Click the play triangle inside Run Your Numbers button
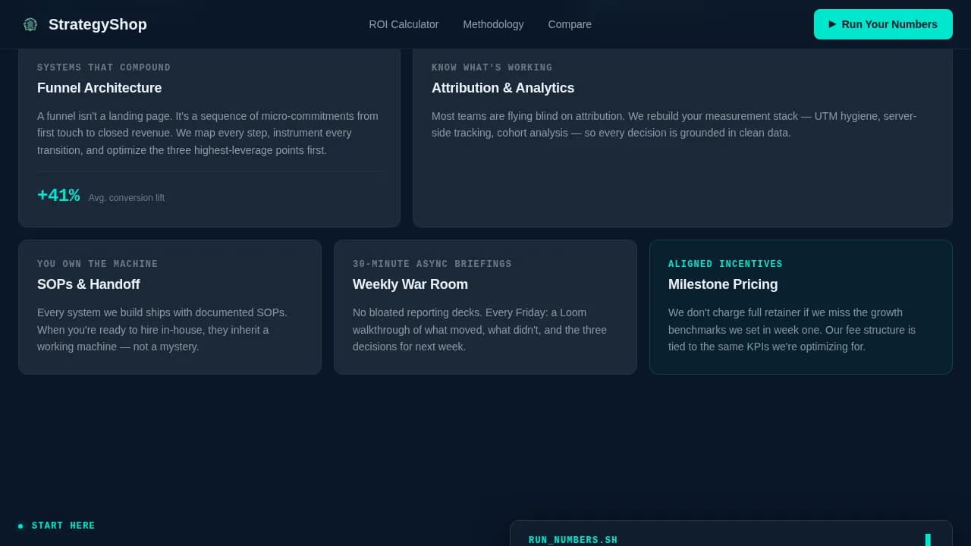971x546 pixels. coord(831,24)
